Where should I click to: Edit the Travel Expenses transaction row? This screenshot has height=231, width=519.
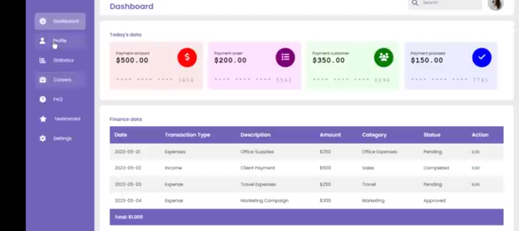click(476, 184)
